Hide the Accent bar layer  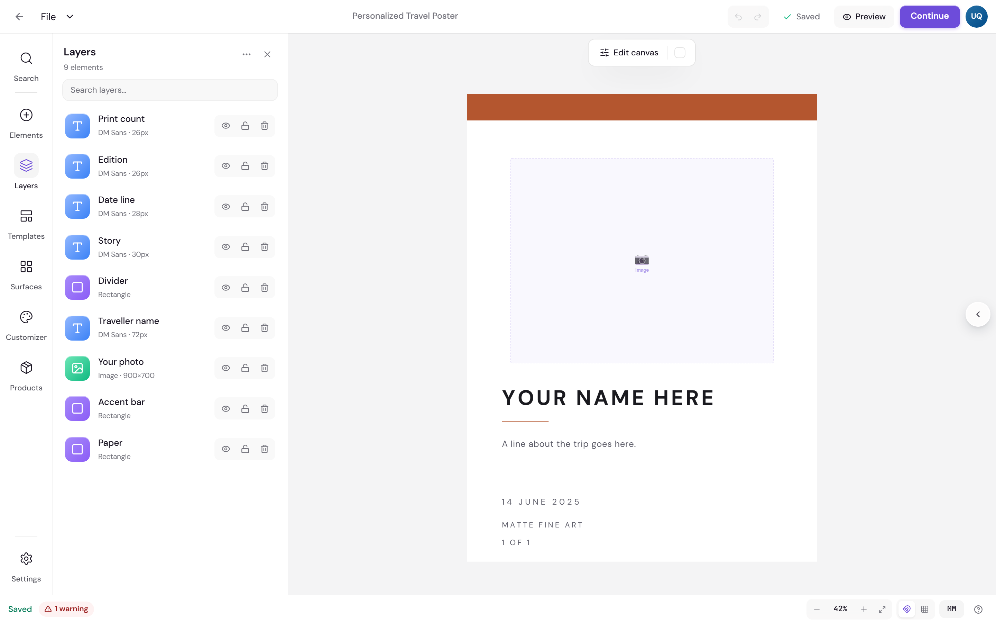pos(226,409)
